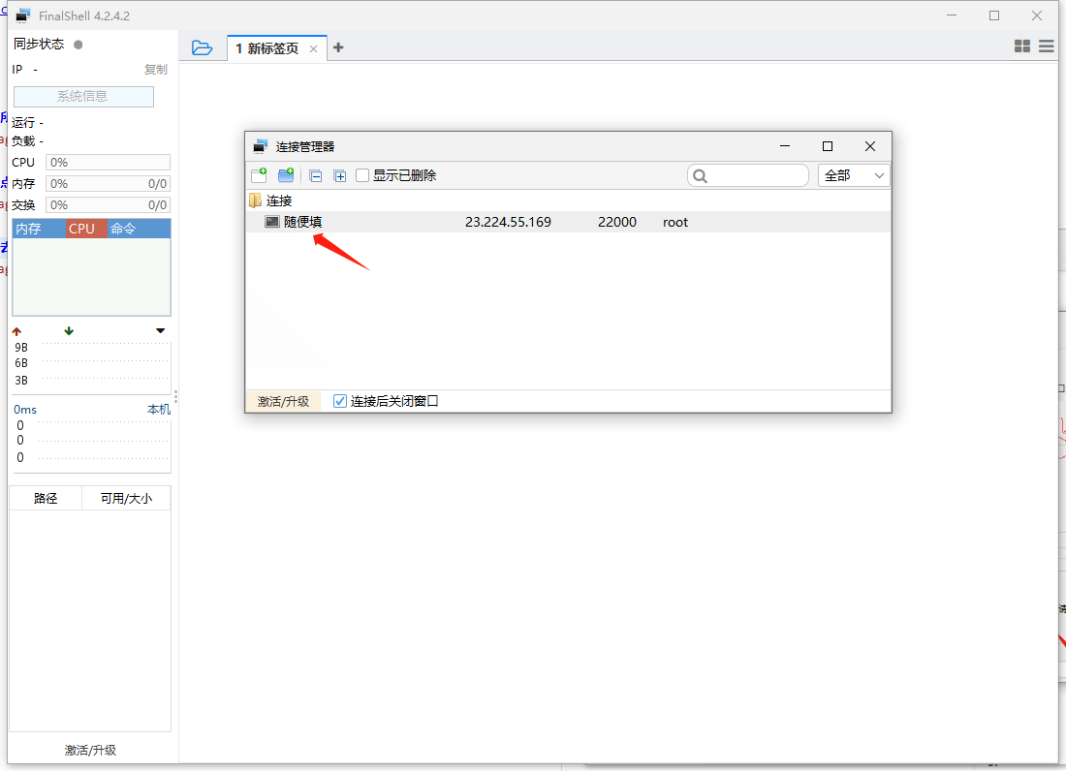This screenshot has height=771, width=1066.
Task: Click the new folder icon in 连接管理器
Action: (286, 175)
